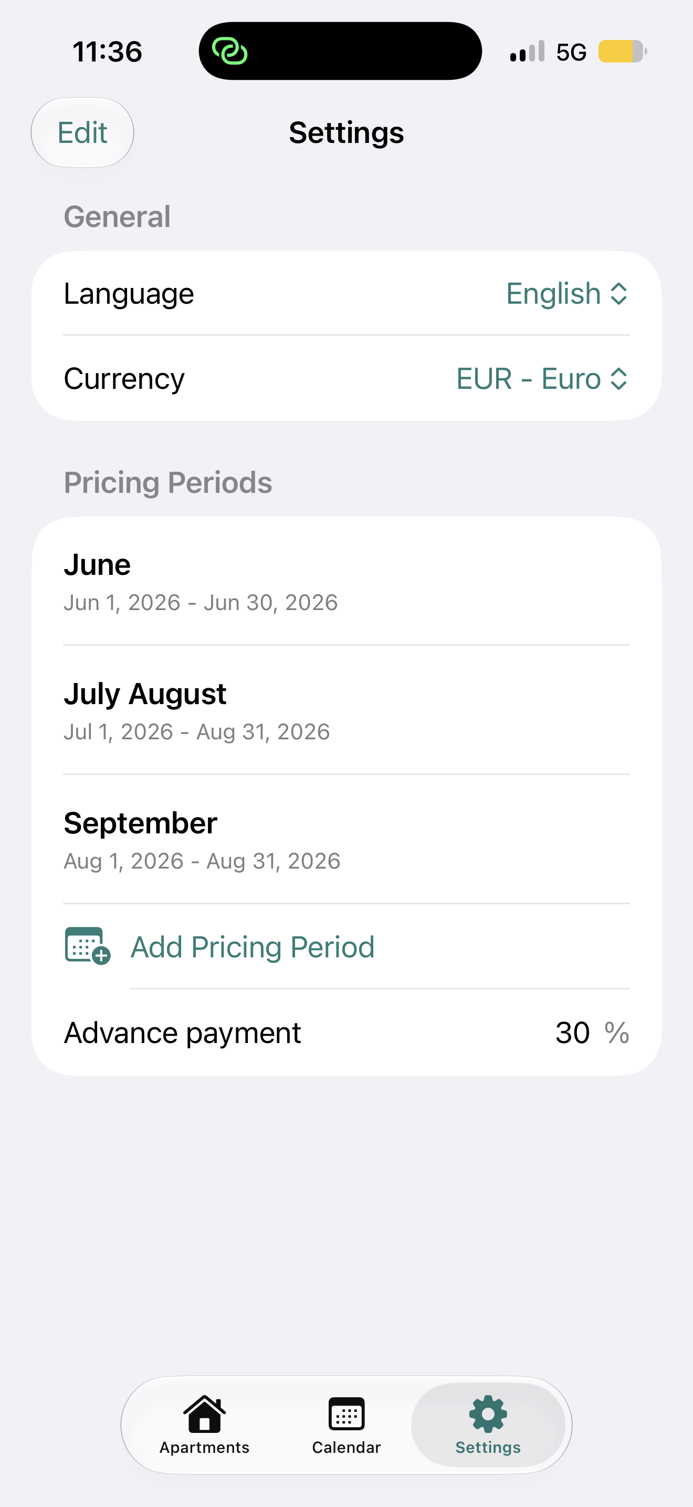
Task: Select the Settings gear icon
Action: click(x=488, y=1414)
